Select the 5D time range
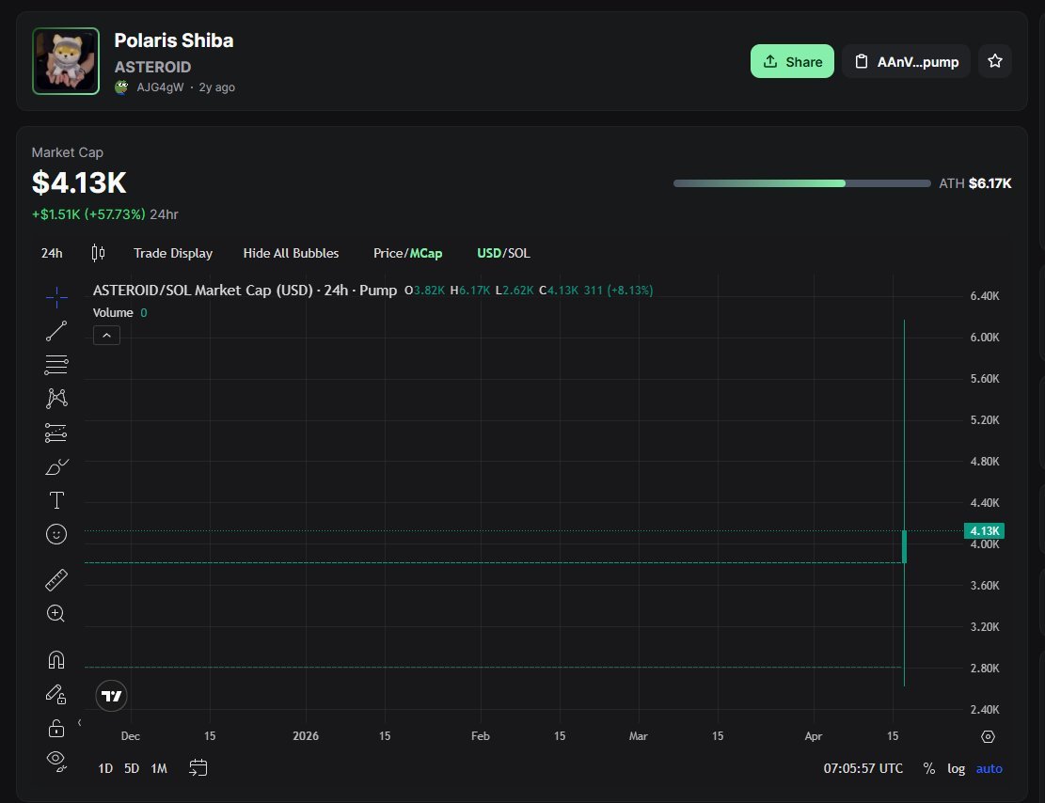Screen dimensions: 1045x803 132,768
